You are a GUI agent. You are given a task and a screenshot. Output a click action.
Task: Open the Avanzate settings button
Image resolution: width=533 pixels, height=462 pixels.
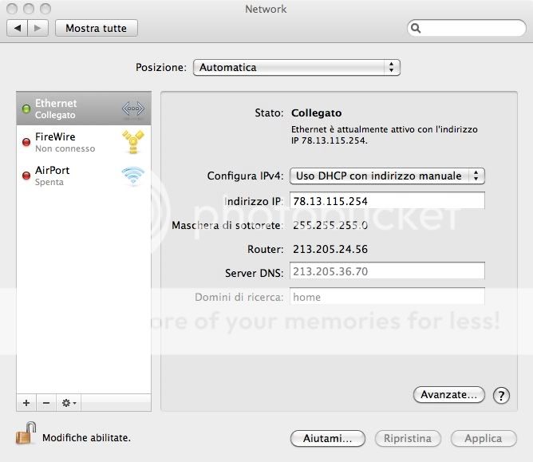pyautogui.click(x=449, y=394)
